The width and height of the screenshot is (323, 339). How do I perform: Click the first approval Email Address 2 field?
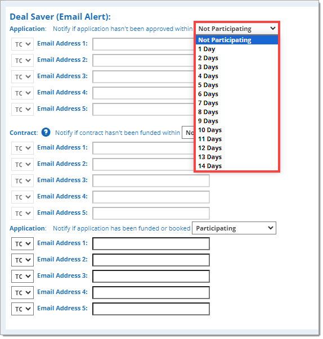tap(143, 60)
